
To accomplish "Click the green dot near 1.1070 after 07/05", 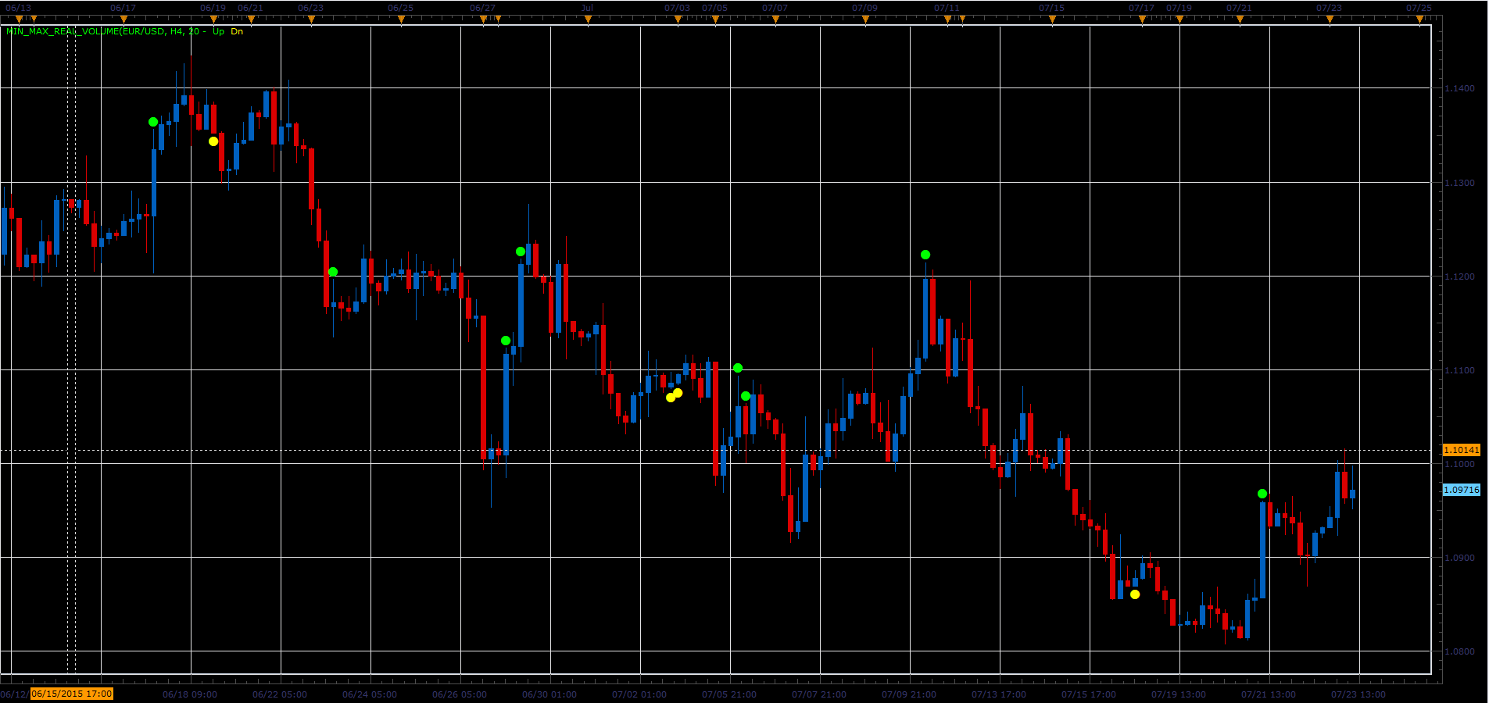I will click(x=746, y=396).
